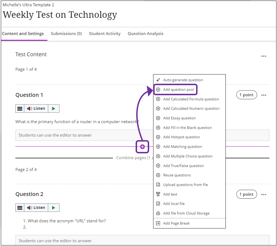The image size is (277, 246).
Task: Open the Student Activity tab
Action: 105,34
